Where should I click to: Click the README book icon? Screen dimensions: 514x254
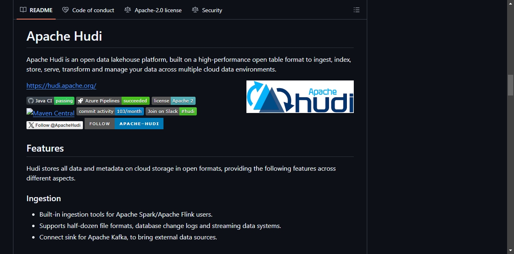[x=23, y=10]
